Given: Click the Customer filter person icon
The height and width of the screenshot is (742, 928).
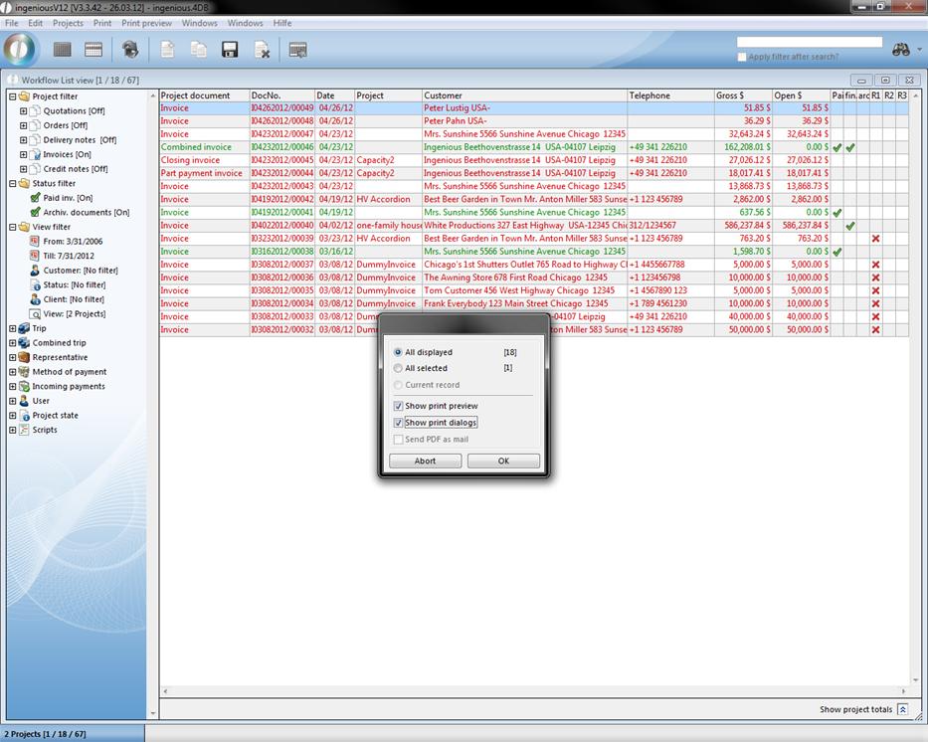Looking at the screenshot, I should click(35, 271).
